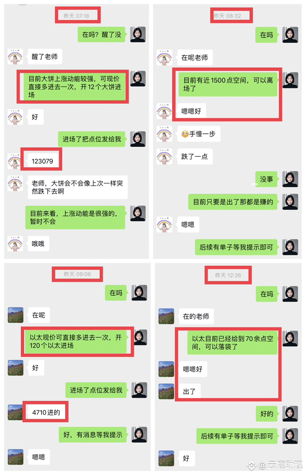The image size is (306, 475).
Task: Open the flower-field avatar beside "4710进的"
Action: tap(16, 412)
